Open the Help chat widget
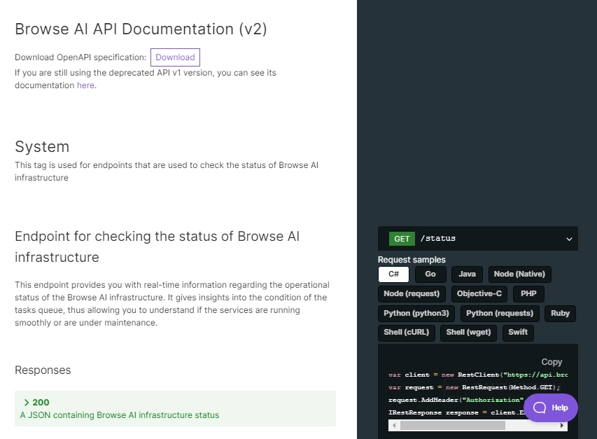The image size is (597, 439). pos(551,407)
